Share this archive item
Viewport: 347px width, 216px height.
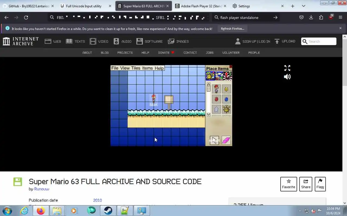point(306,184)
